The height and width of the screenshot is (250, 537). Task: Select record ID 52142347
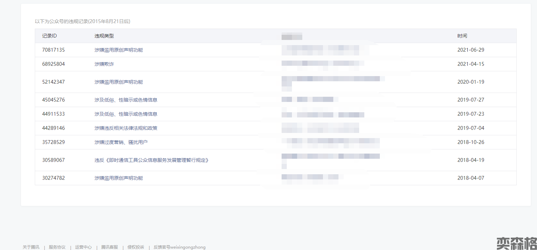[53, 82]
